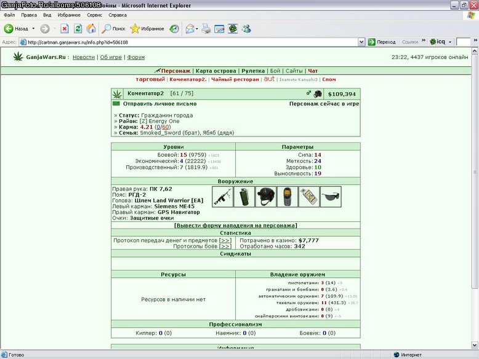The width and height of the screenshot is (479, 359).
Task: Click the Print toolbar icon
Action: pos(206,29)
